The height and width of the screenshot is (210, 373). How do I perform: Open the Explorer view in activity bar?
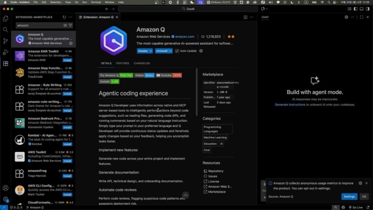tap(5, 19)
